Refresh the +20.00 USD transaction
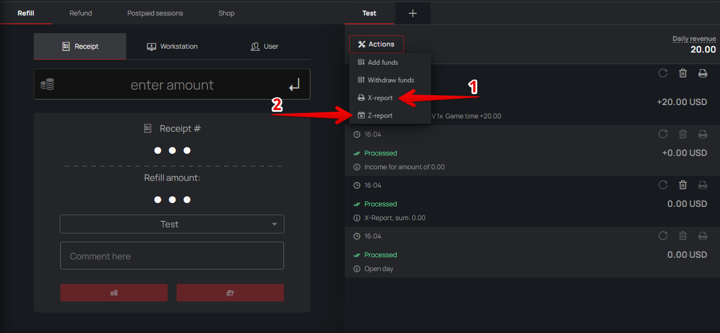720x333 pixels. click(x=662, y=73)
